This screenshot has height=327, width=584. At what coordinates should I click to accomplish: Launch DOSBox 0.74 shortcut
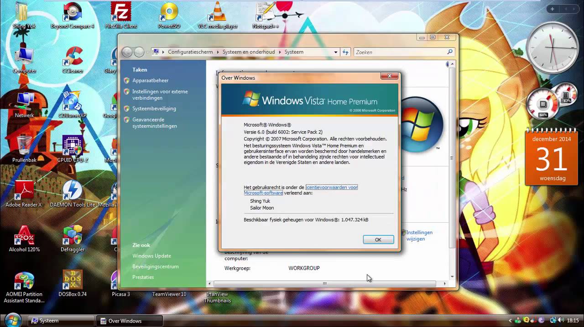72,283
